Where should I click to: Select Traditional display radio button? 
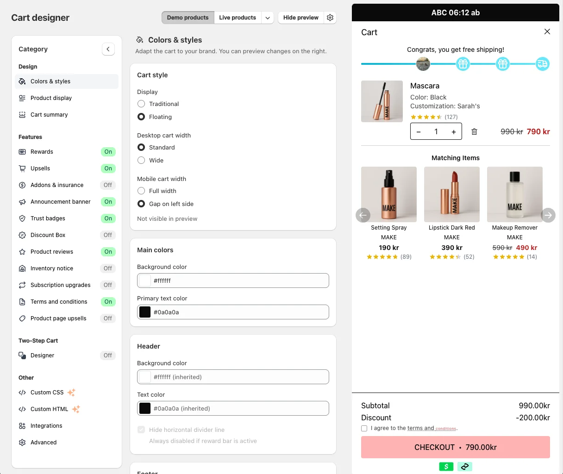click(x=141, y=104)
